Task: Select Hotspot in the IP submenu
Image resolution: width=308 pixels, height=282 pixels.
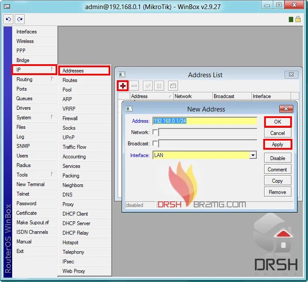Action: point(85,243)
